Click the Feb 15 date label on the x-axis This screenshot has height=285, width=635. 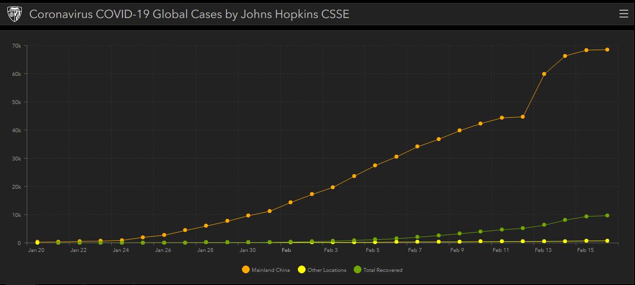click(585, 250)
